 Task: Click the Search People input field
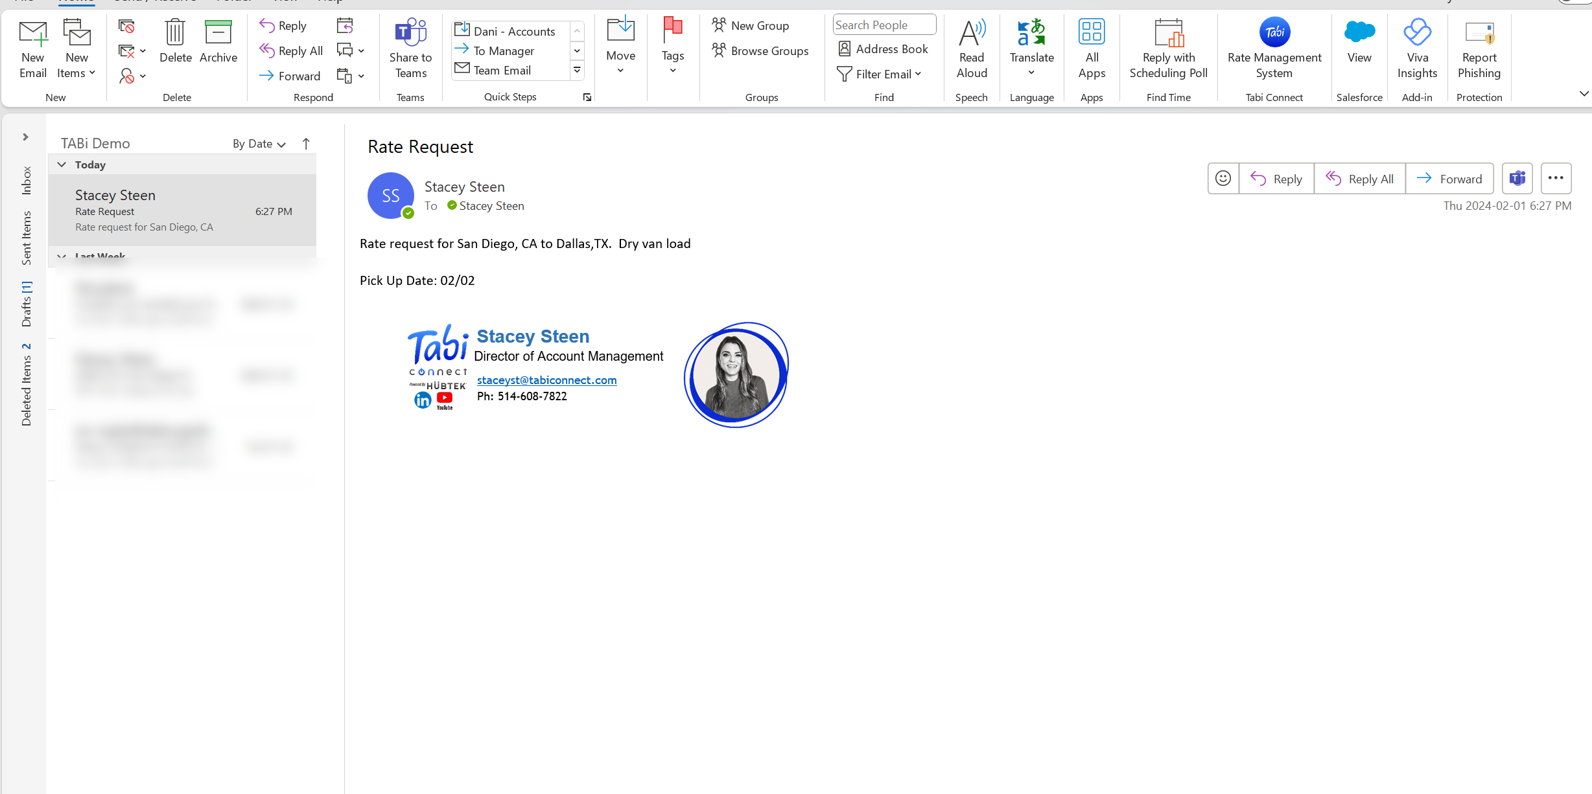coord(884,25)
